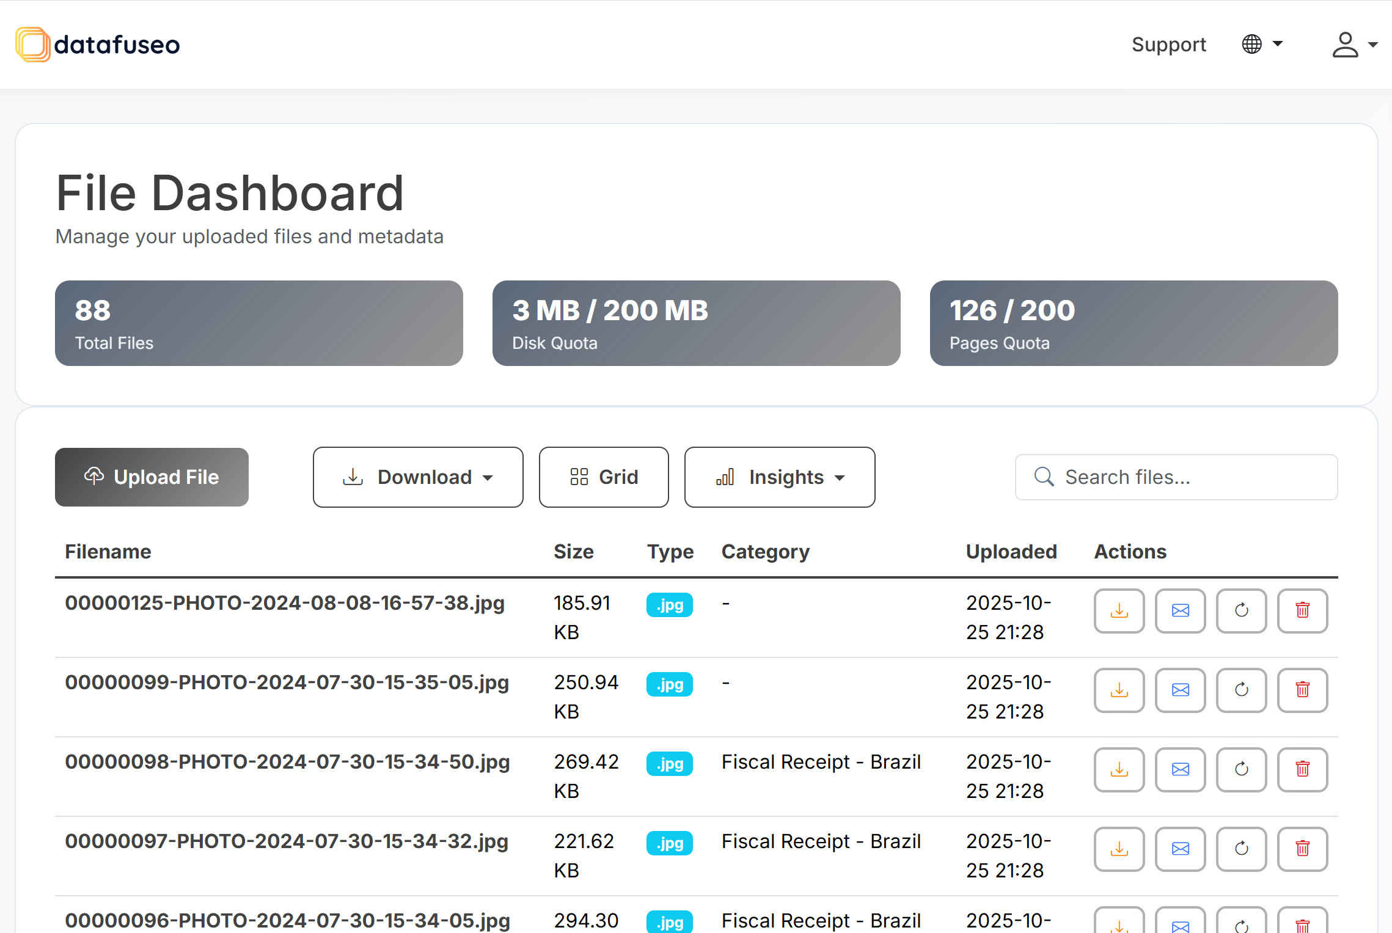Email file 00000099-PHOTO using its envelope icon
1392x933 pixels.
pos(1180,690)
